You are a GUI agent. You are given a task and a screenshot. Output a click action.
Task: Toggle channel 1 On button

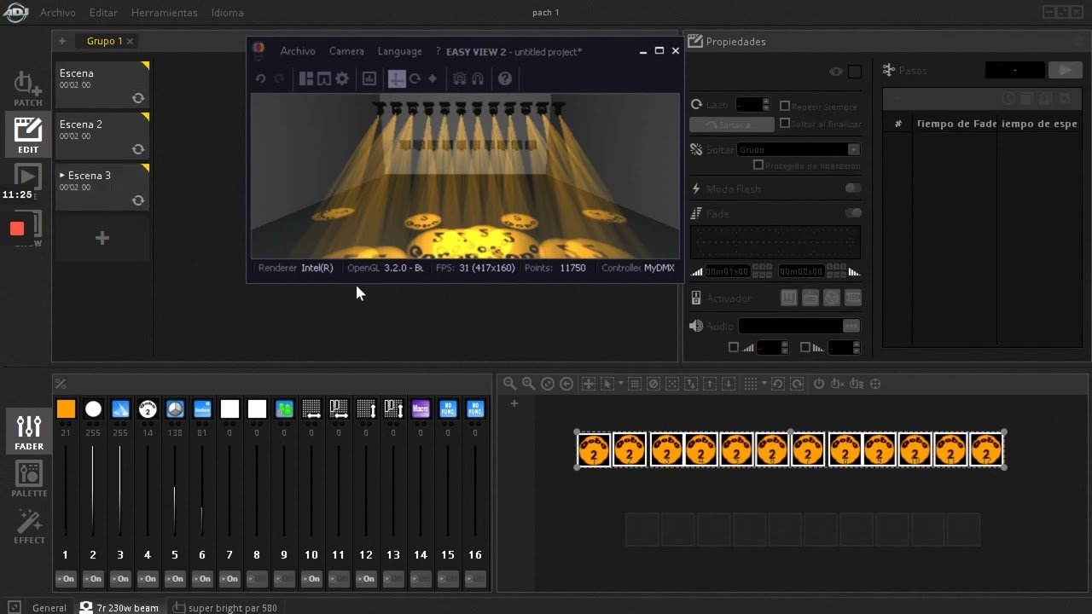pos(66,579)
